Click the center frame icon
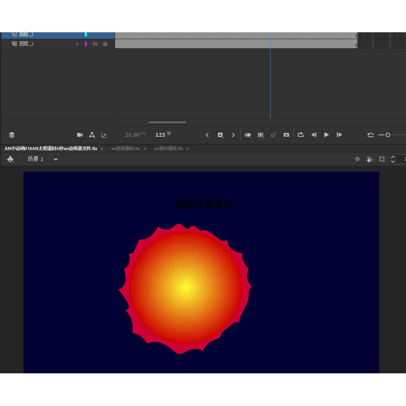406x406 pixels. [286, 135]
